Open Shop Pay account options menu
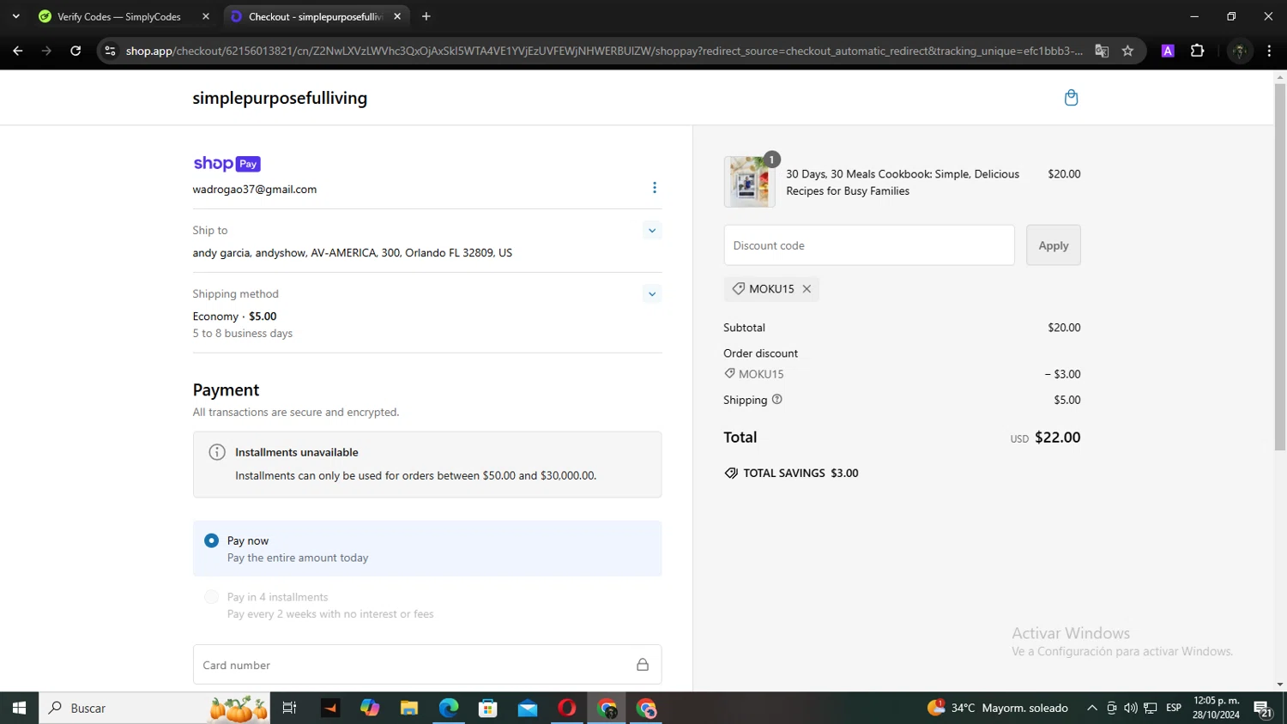 (654, 188)
